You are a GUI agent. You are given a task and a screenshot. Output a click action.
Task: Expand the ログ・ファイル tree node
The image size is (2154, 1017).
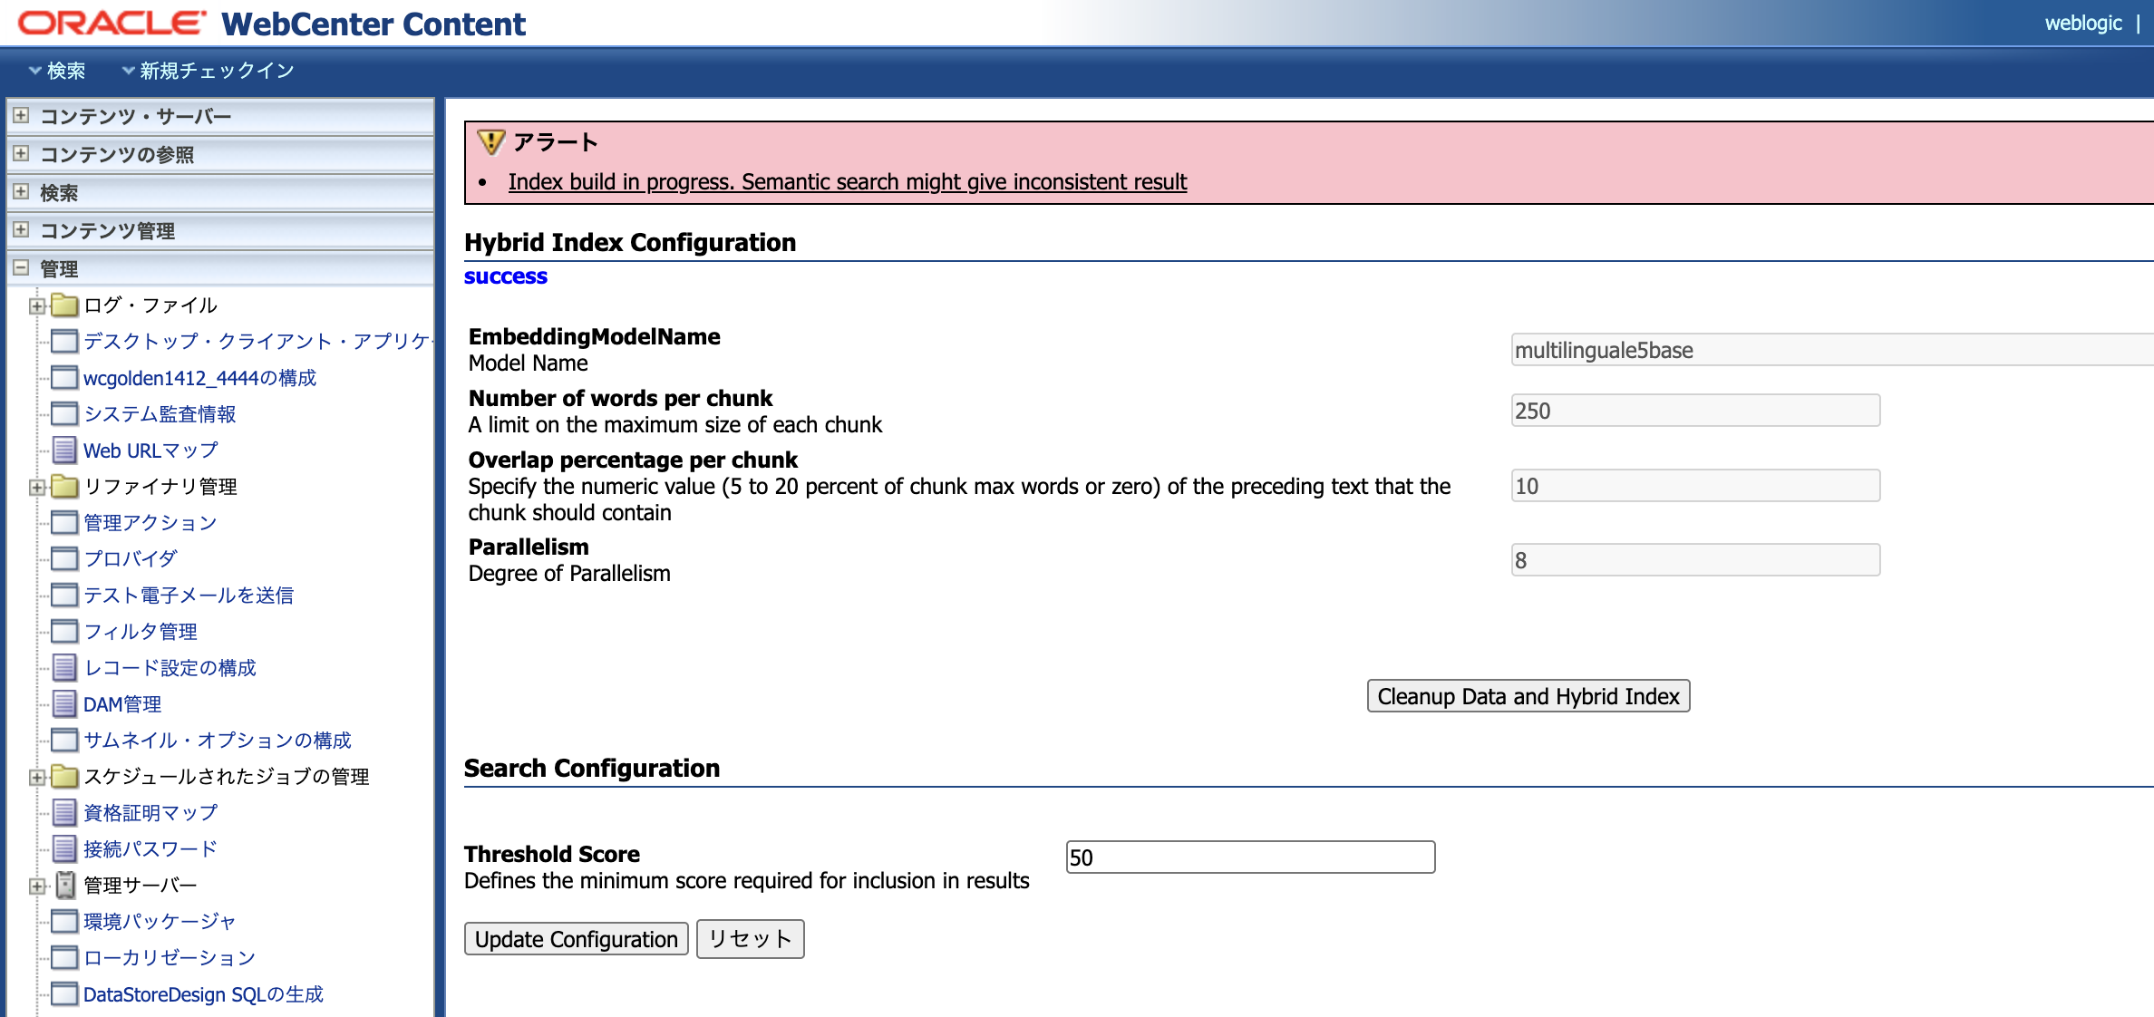[36, 305]
